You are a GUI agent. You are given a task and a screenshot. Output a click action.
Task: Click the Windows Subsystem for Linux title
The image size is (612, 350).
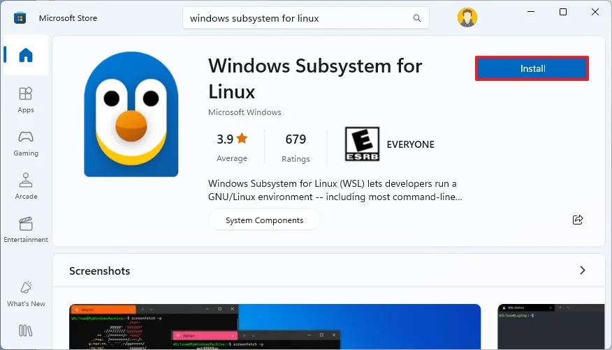click(x=315, y=78)
